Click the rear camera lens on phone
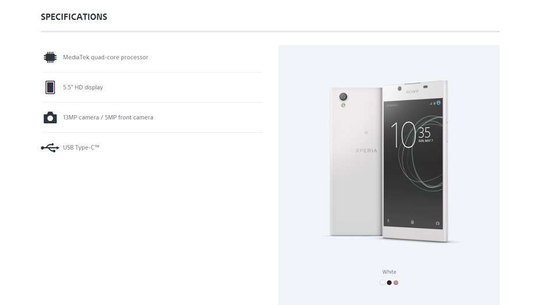Viewport: 540px width, 305px height. pos(343,97)
